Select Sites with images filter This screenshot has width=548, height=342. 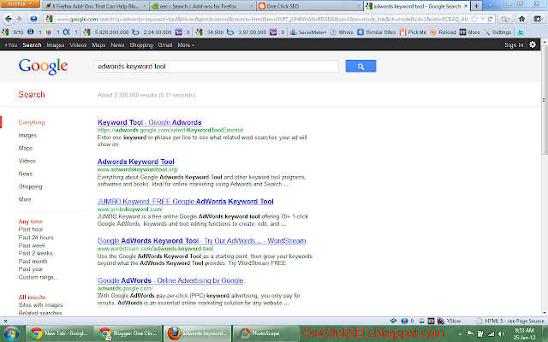(40, 305)
